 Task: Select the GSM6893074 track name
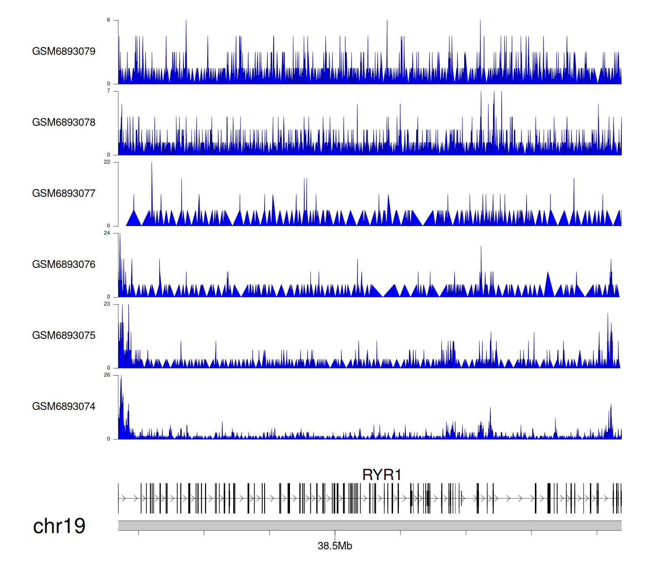[64, 407]
